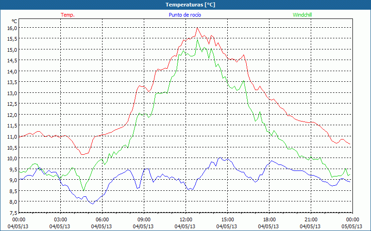Click the '7,5' y-axis value

(x=13, y=213)
